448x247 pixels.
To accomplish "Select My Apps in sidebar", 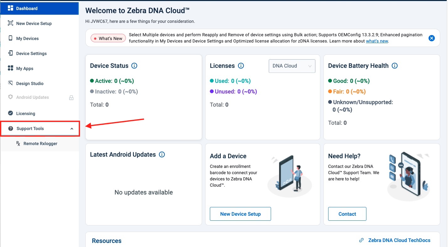I will 25,68.
